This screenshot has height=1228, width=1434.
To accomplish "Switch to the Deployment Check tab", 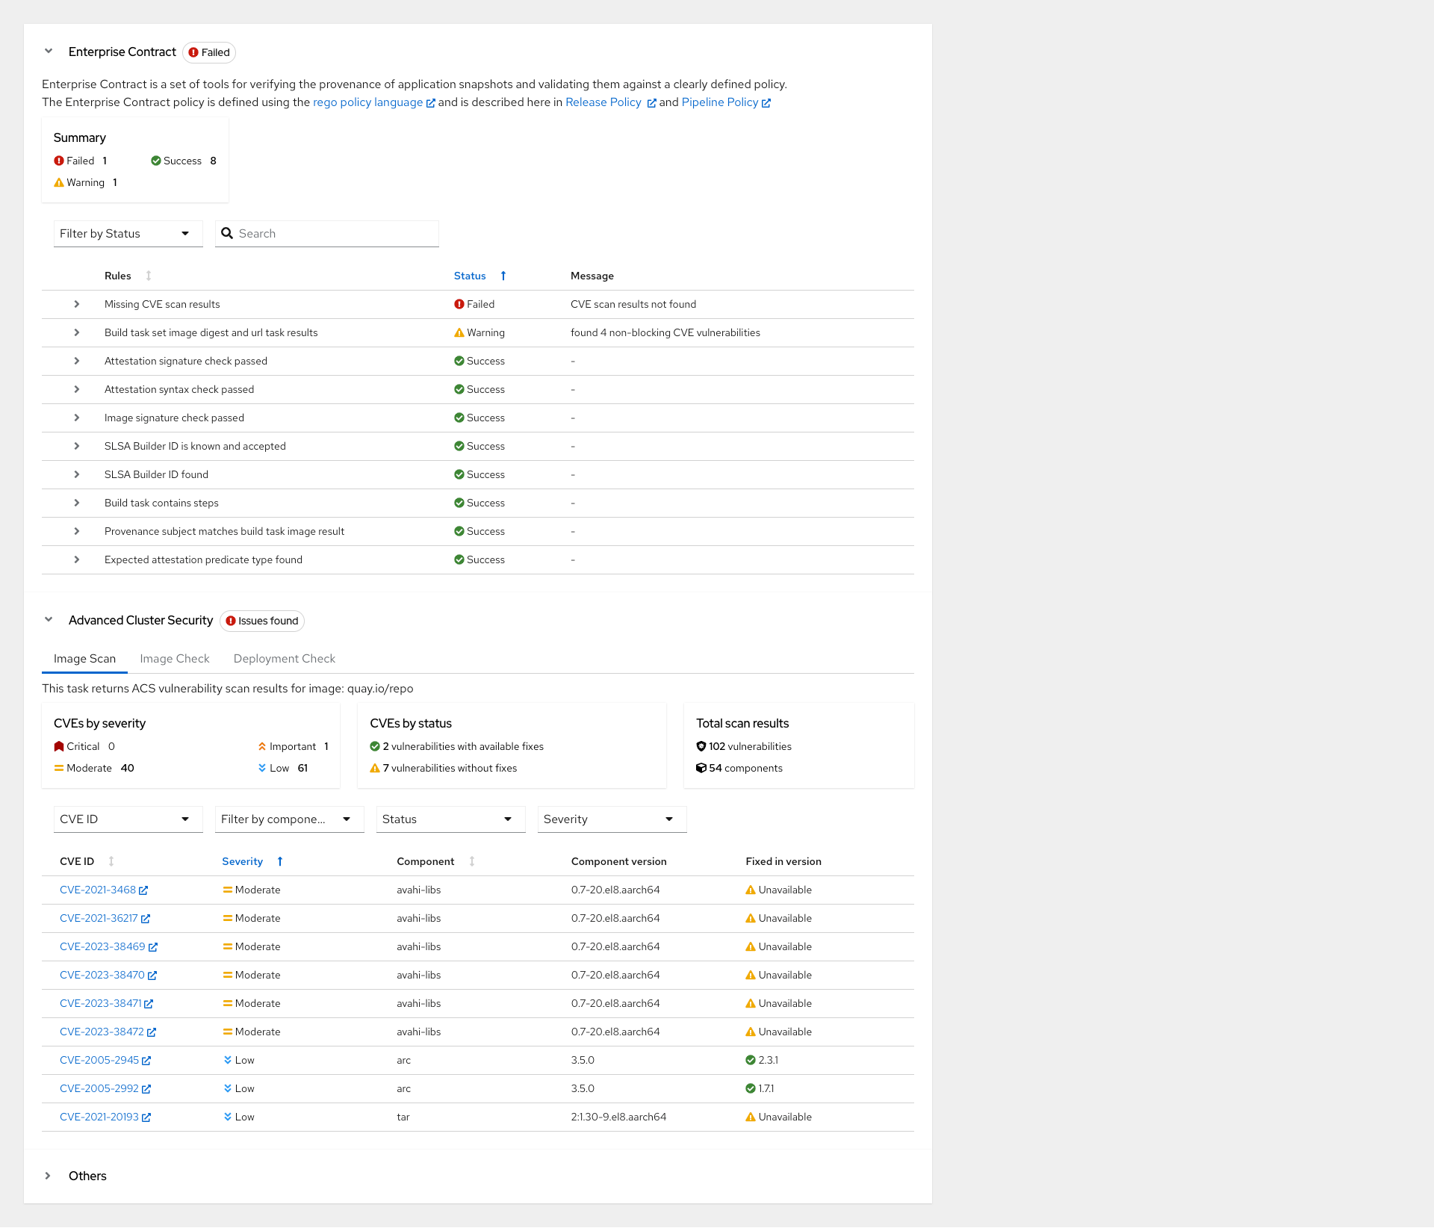I will tap(285, 659).
